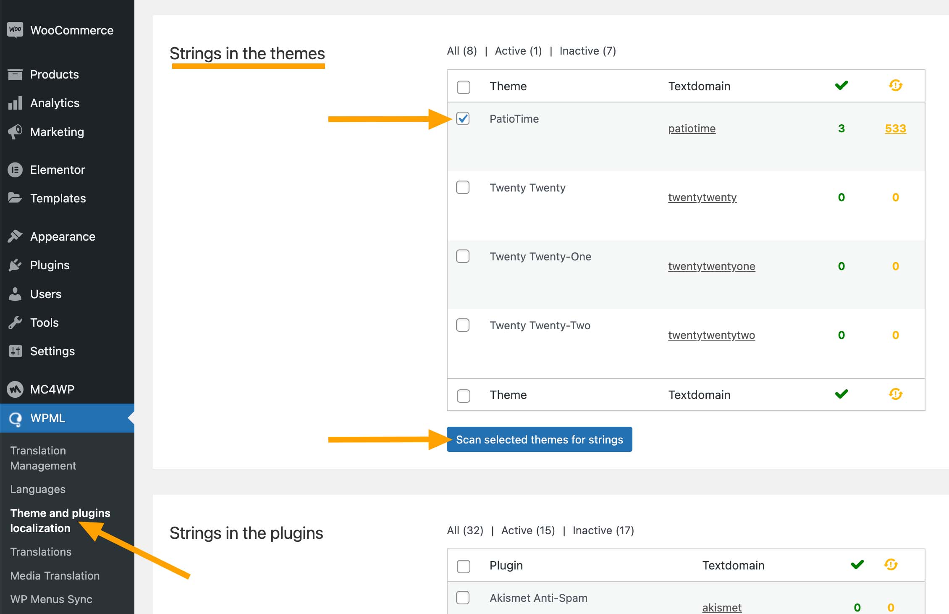Check the Twenty Twenty-One theme checkbox
Image resolution: width=949 pixels, height=614 pixels.
(x=463, y=256)
